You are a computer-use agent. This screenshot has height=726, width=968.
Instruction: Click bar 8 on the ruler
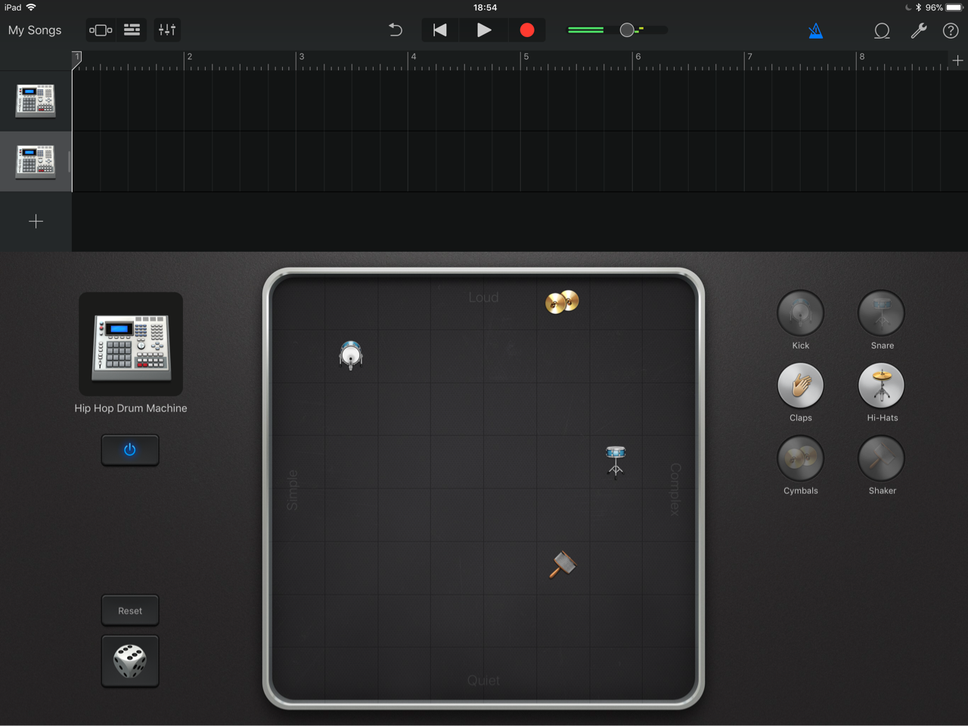point(861,57)
